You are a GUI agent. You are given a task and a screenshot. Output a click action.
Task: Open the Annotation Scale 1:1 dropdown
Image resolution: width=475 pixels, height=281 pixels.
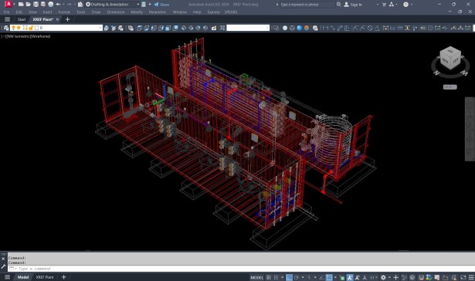(374, 277)
